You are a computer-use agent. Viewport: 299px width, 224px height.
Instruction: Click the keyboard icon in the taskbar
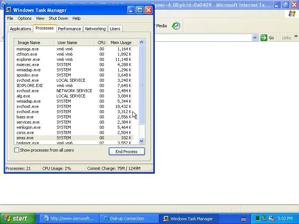[x=244, y=219]
